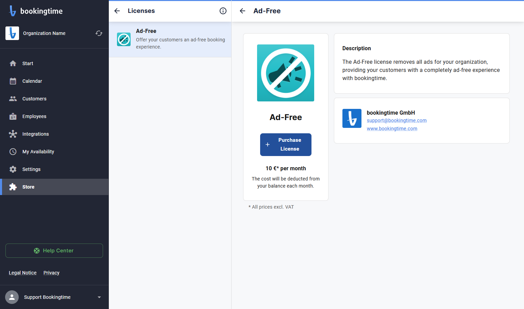
Task: Click the Store puzzle piece icon
Action: pos(13,187)
